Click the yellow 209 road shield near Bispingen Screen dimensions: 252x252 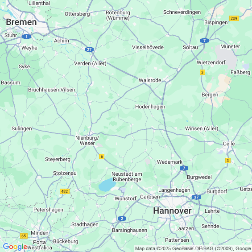click(x=234, y=18)
